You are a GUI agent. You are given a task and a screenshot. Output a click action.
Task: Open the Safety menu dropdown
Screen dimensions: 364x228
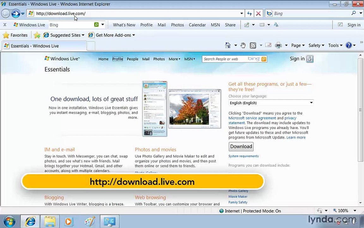(316, 45)
